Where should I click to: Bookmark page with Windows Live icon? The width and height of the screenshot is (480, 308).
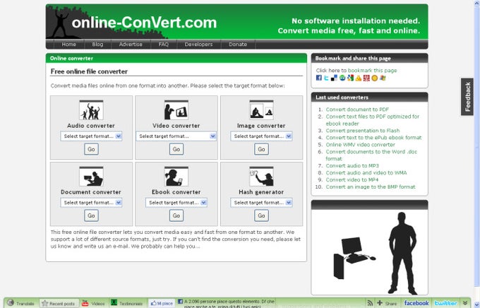(383, 78)
